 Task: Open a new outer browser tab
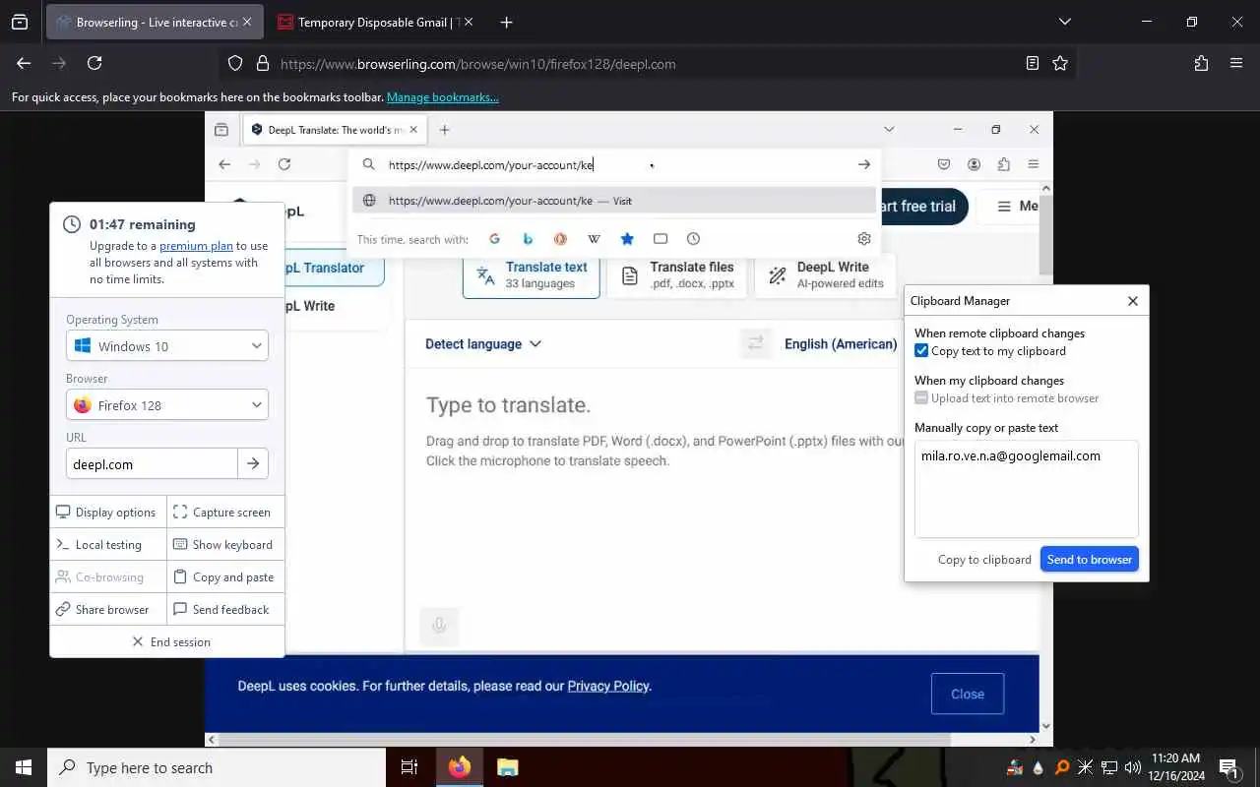tap(506, 22)
